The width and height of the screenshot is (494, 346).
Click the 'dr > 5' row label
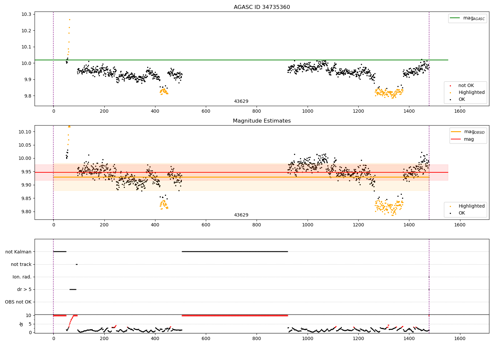[24, 289]
